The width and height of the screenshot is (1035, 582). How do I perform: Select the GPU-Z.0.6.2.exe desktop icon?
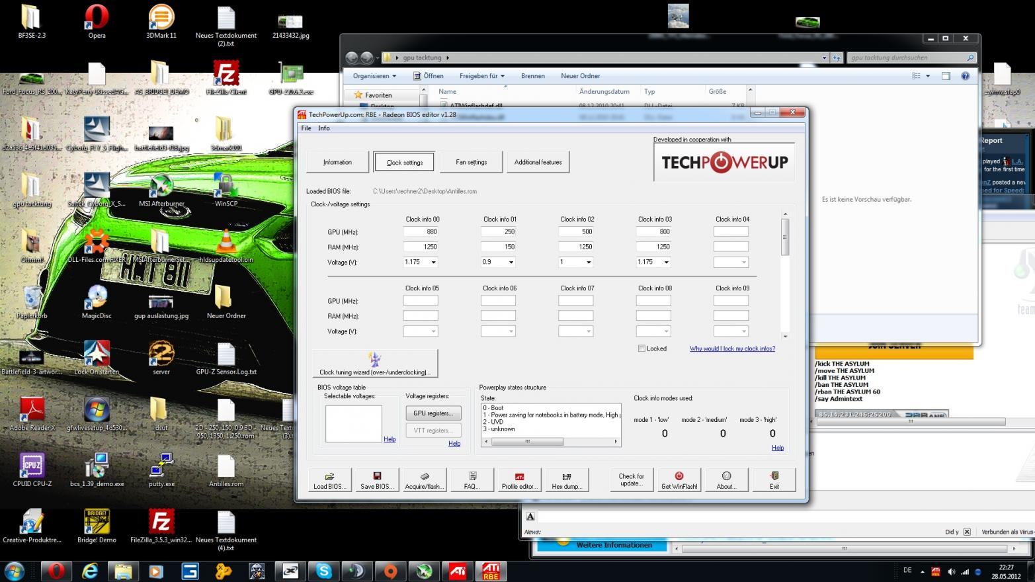click(291, 78)
